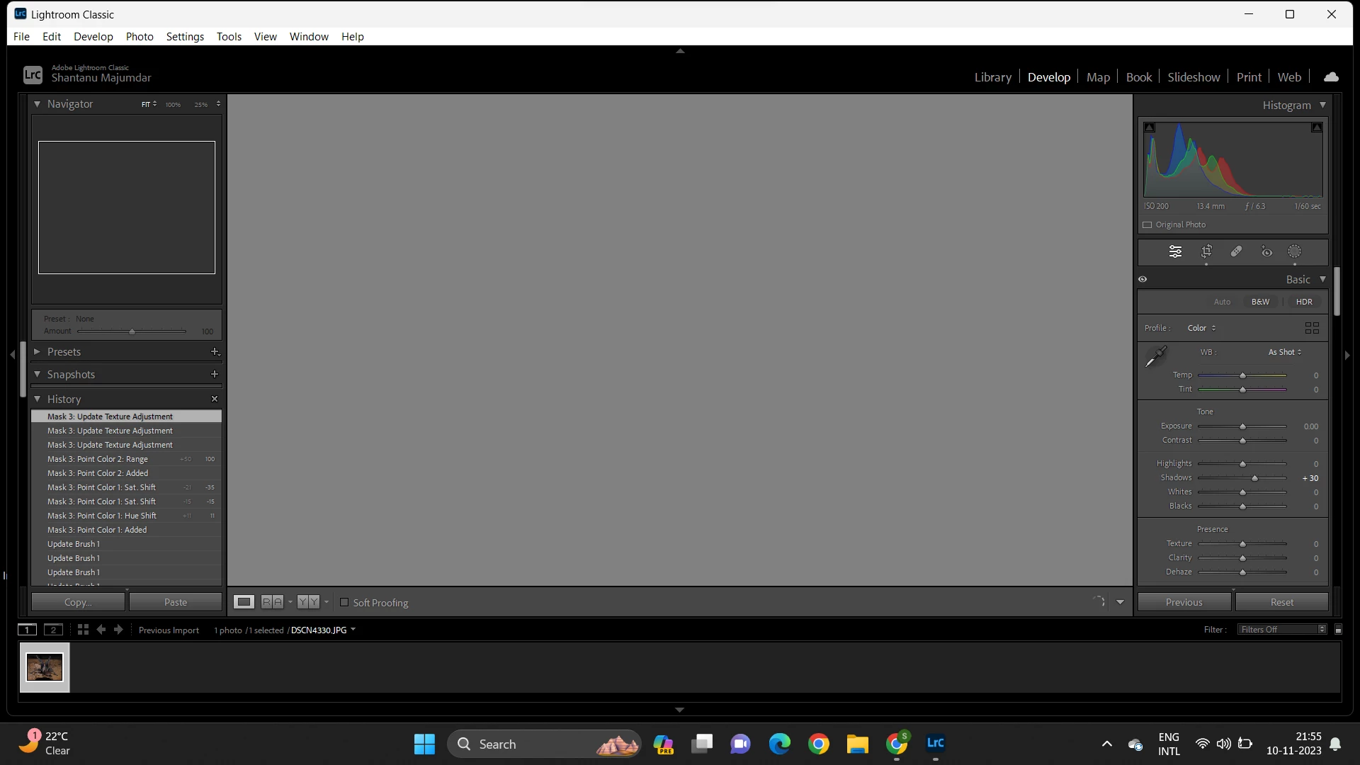Expand the Presets panel
This screenshot has width=1360, height=765.
(38, 352)
